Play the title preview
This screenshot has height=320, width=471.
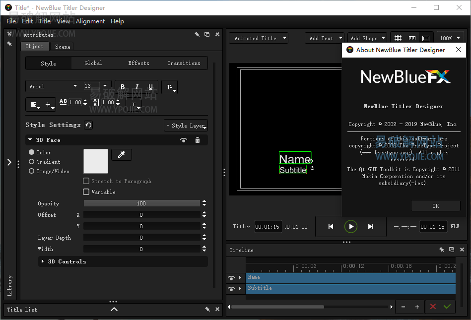(x=350, y=227)
